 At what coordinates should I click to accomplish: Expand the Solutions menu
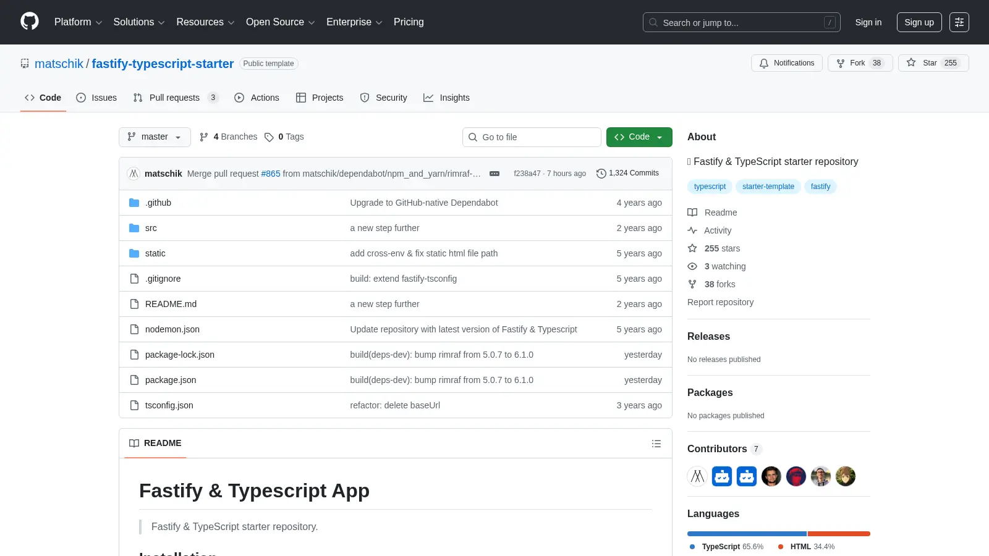pos(139,22)
